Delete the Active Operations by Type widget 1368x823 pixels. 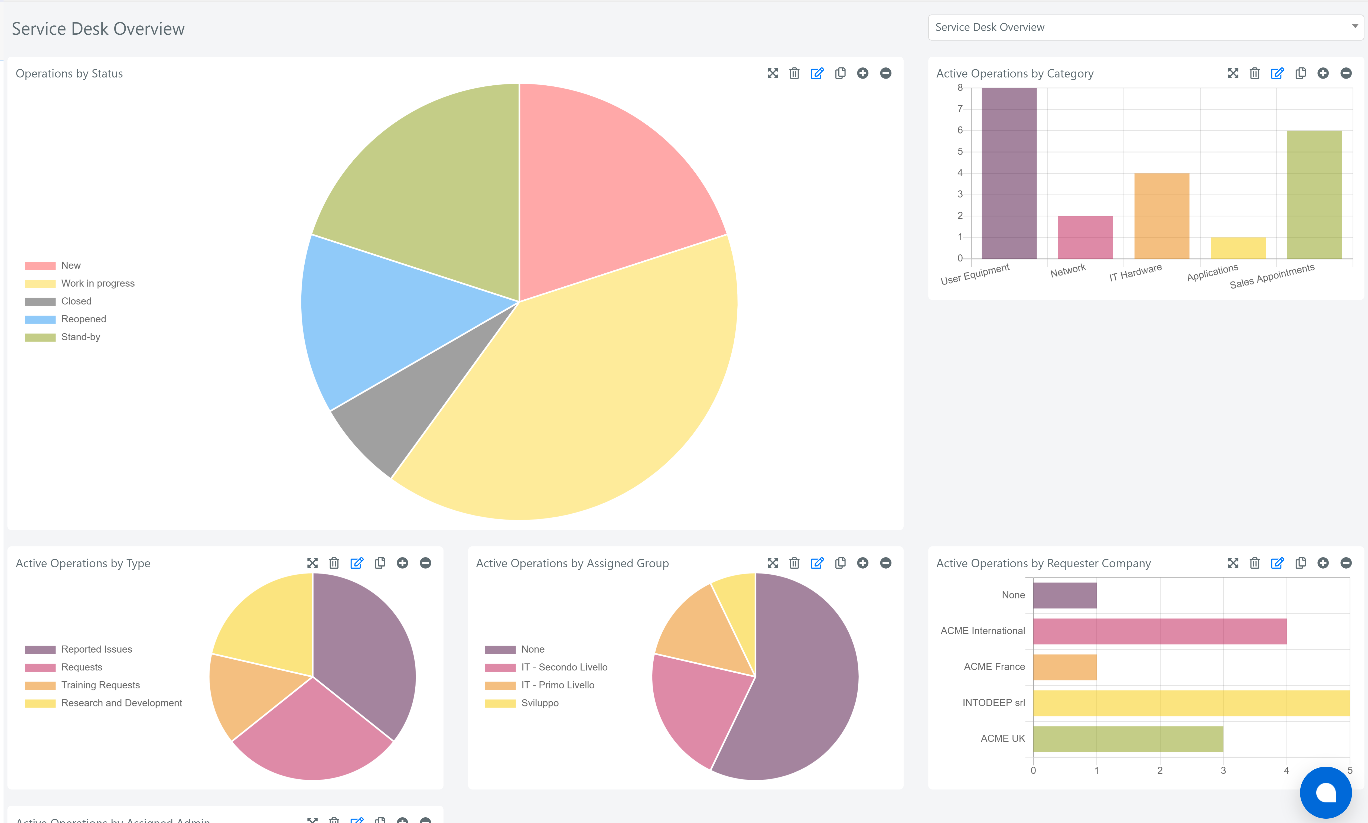pos(334,563)
